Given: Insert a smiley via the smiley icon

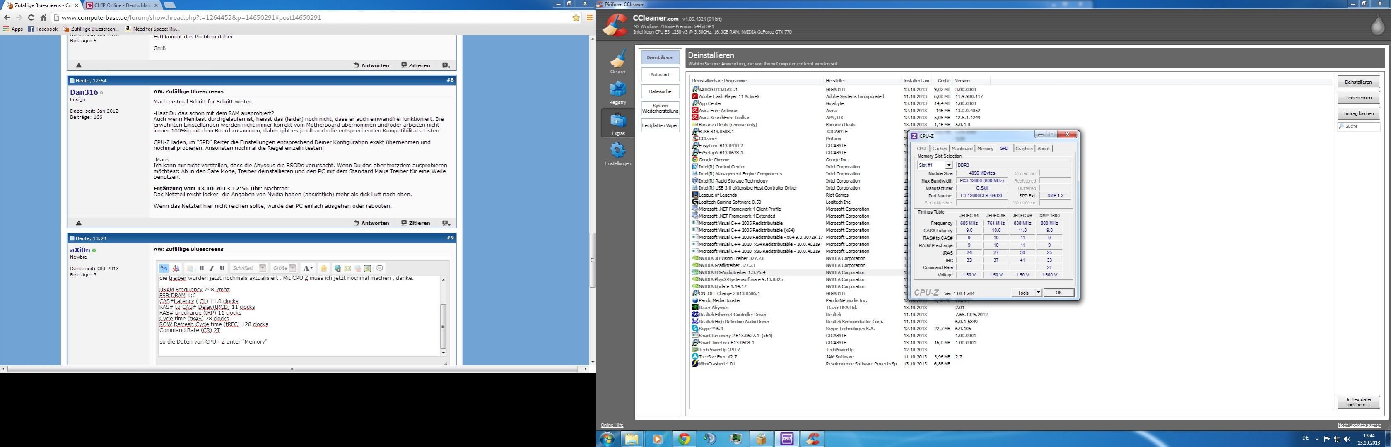Looking at the screenshot, I should [323, 268].
